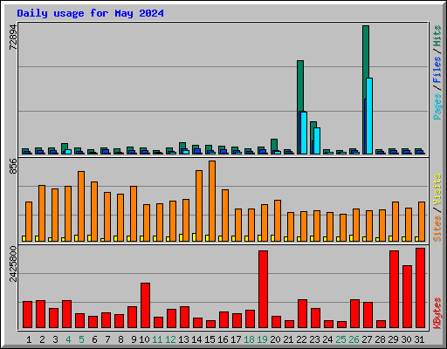447x349 pixels.
Task: Click the green 'Hits' legend label
Action: (x=437, y=36)
